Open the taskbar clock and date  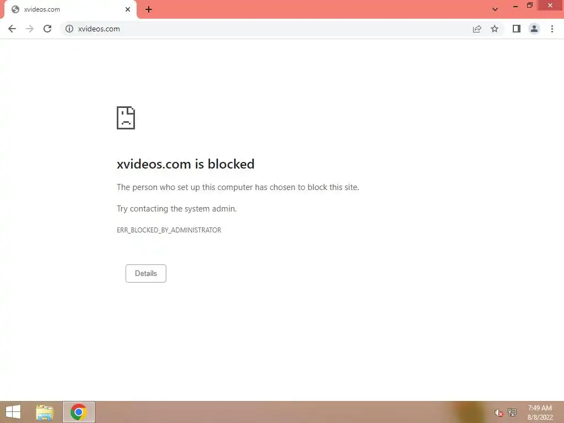point(540,413)
